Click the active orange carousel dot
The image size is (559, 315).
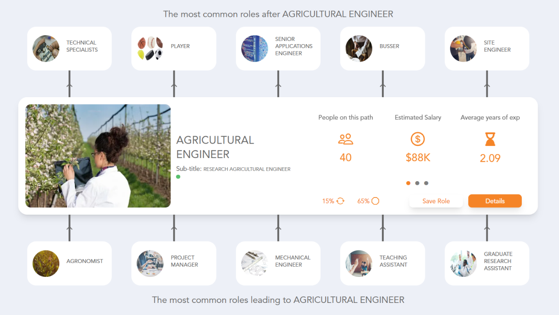(408, 183)
